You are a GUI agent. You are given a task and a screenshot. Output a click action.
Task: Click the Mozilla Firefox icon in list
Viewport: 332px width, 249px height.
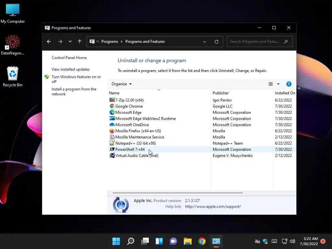tap(112, 131)
